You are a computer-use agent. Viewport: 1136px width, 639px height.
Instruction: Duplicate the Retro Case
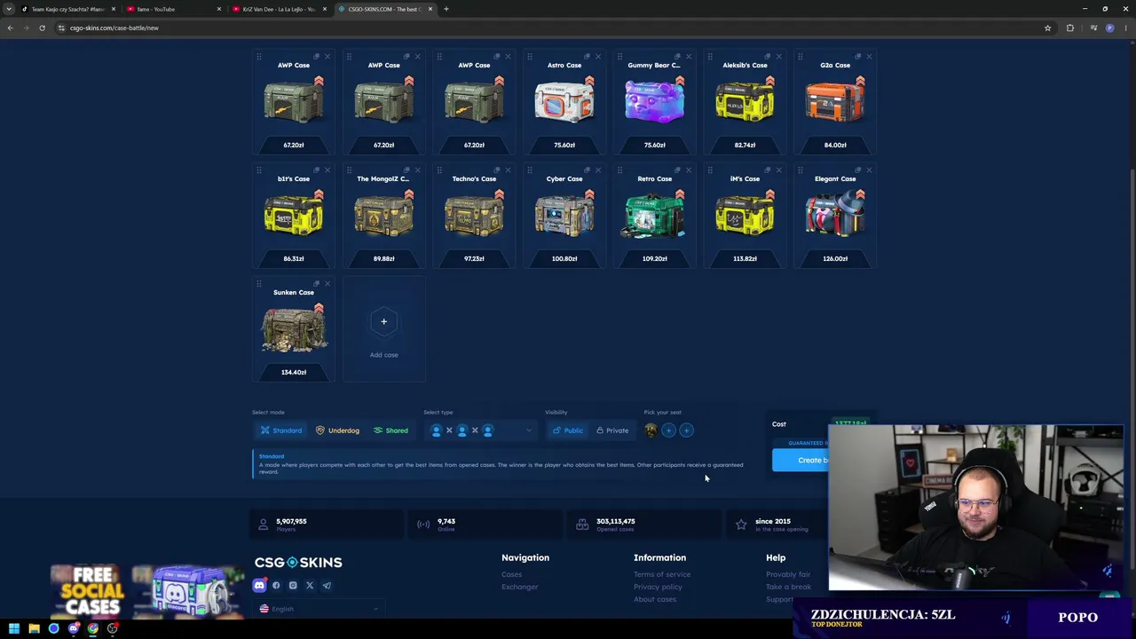coord(677,170)
